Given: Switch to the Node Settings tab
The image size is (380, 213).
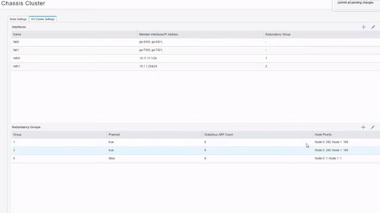Looking at the screenshot, I should click(18, 19).
